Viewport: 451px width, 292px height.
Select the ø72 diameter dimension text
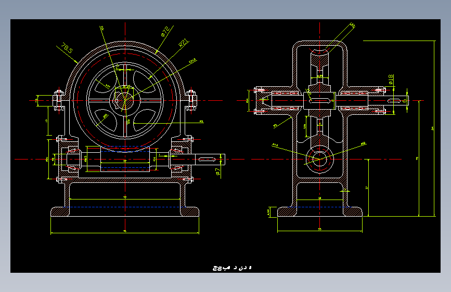click(x=165, y=31)
